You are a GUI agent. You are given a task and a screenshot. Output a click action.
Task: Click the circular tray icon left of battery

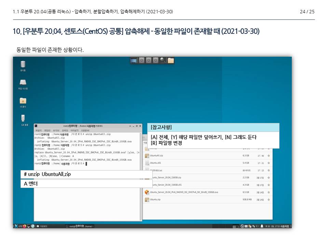242,226
